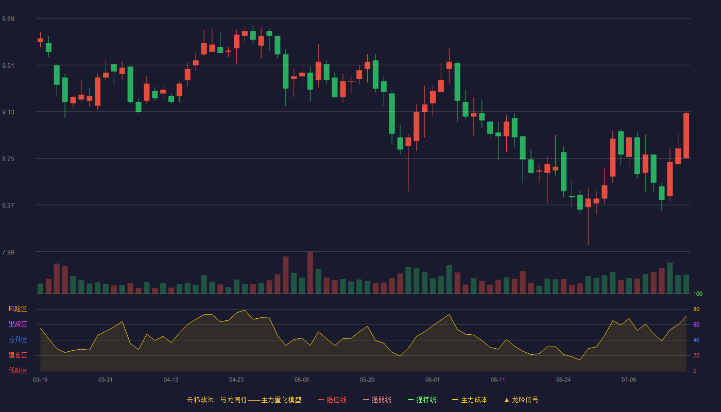The height and width of the screenshot is (412, 721).
Task: Select the 低吸区 zone label
Action: (18, 371)
